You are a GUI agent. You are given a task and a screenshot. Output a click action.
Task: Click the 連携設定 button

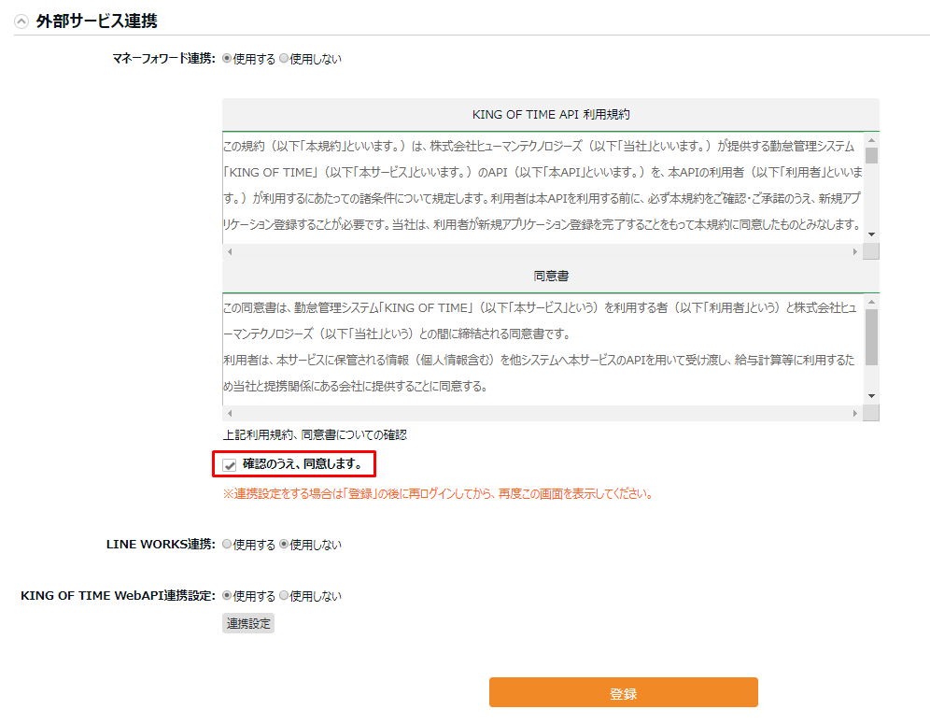click(248, 623)
